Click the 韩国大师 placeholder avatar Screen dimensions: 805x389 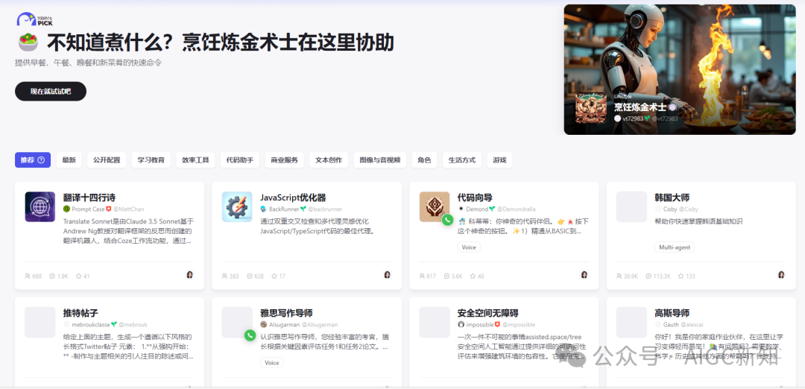point(631,207)
